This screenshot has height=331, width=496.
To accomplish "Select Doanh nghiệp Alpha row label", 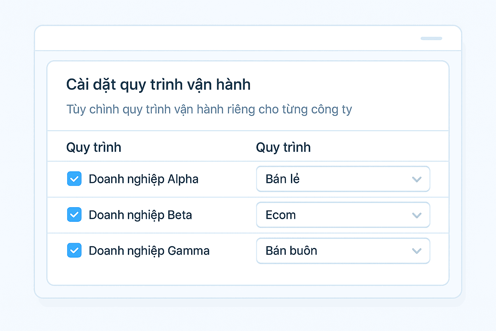I will tap(143, 179).
